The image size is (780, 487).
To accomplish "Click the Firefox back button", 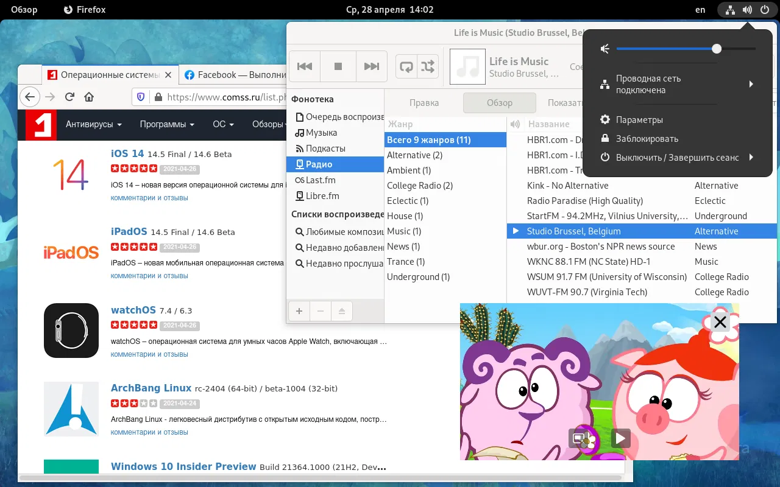I will [30, 97].
